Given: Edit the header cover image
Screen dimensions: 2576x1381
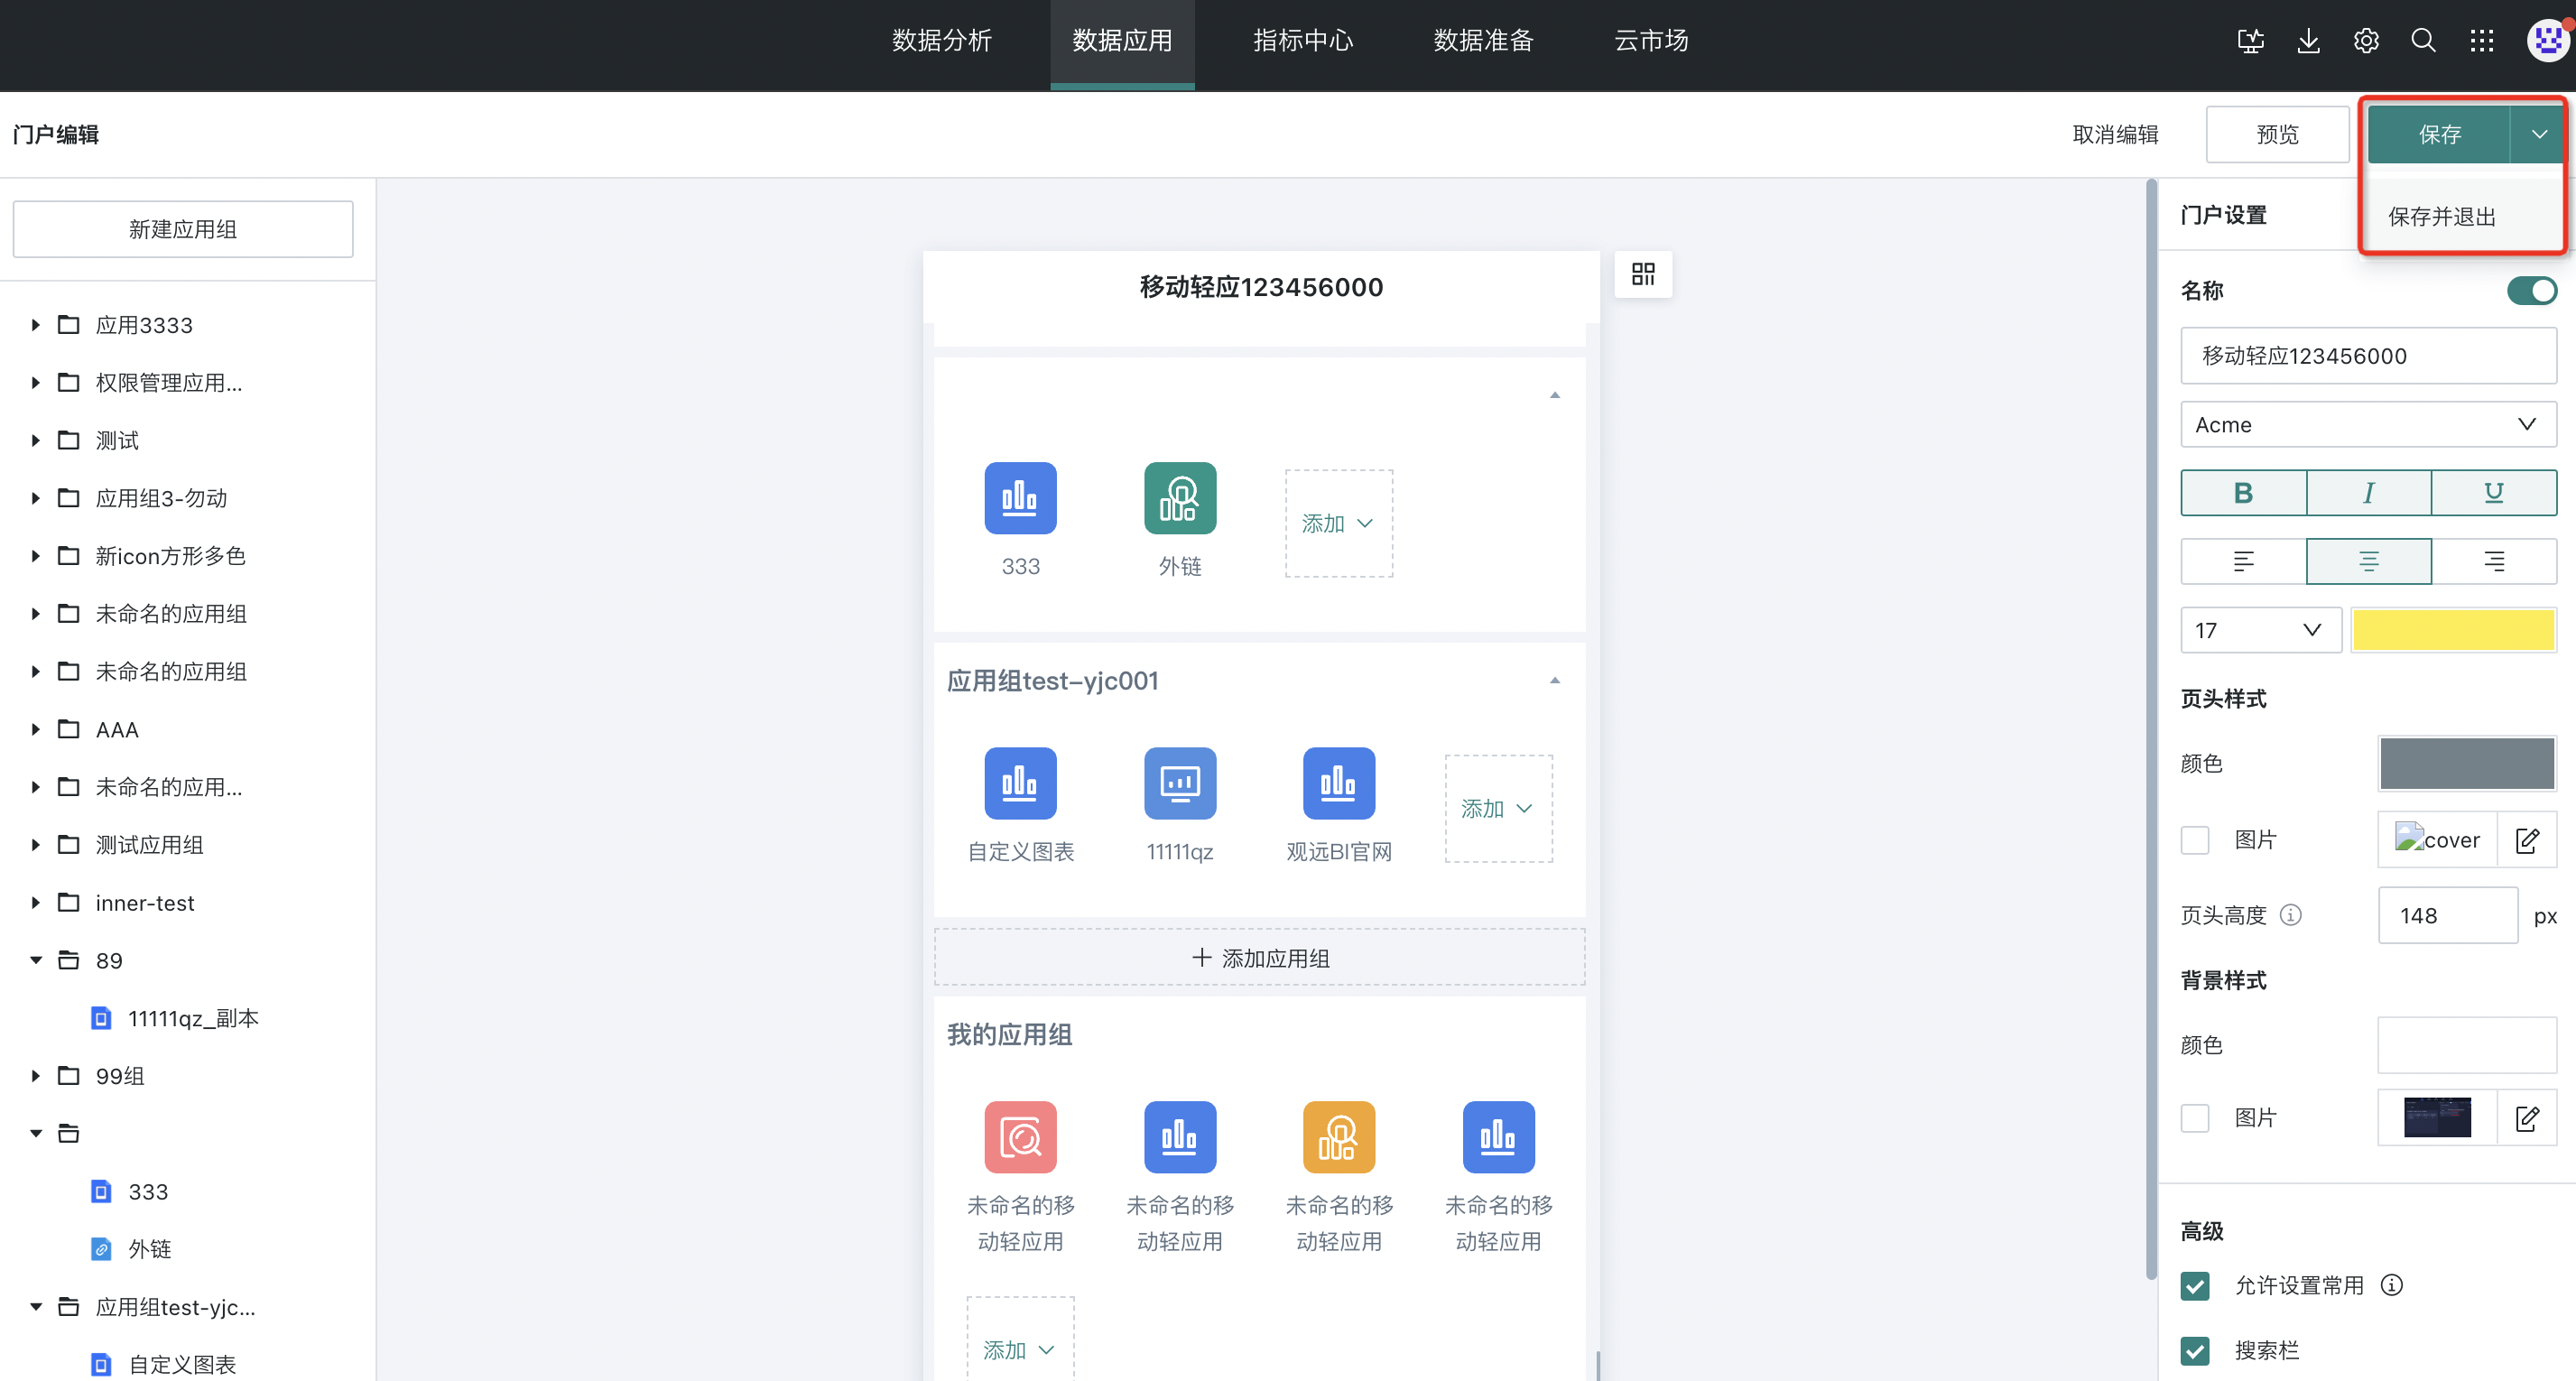Looking at the screenshot, I should 2527,840.
